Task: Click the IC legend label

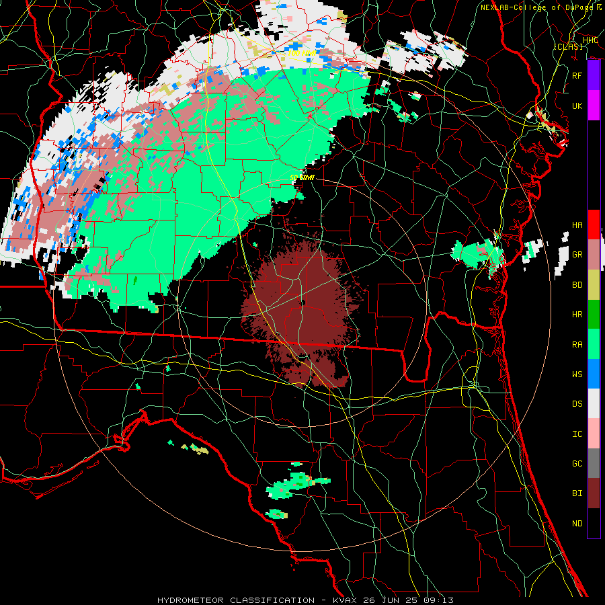Action: [577, 434]
